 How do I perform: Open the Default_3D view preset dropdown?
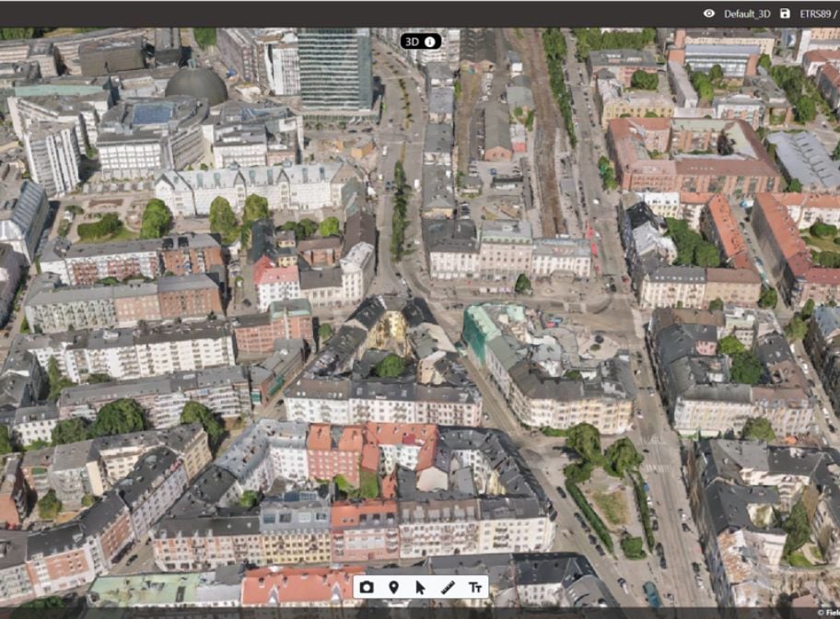pos(748,13)
